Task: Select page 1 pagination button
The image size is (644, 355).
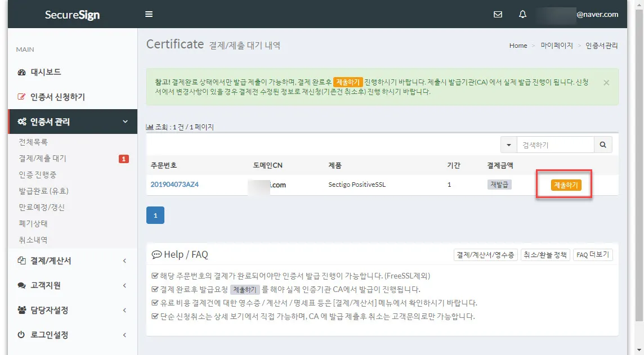Action: 155,215
